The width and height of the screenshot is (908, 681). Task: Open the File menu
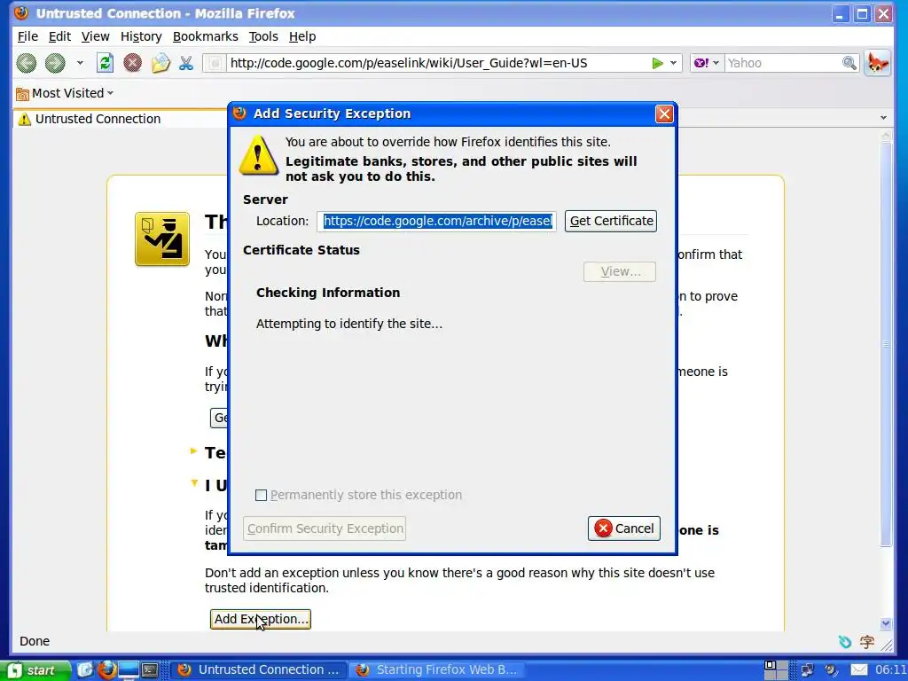coord(27,36)
